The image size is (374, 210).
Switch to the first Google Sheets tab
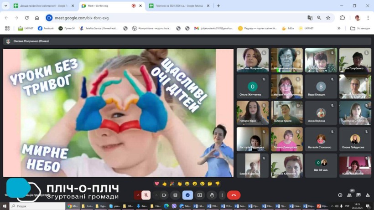pyautogui.click(x=44, y=6)
